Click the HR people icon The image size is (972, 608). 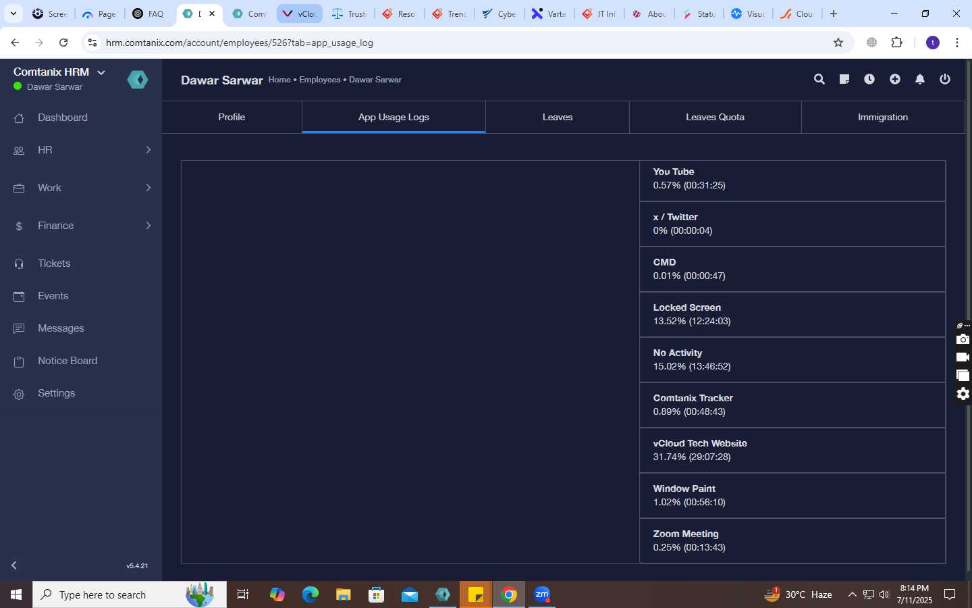click(x=19, y=151)
